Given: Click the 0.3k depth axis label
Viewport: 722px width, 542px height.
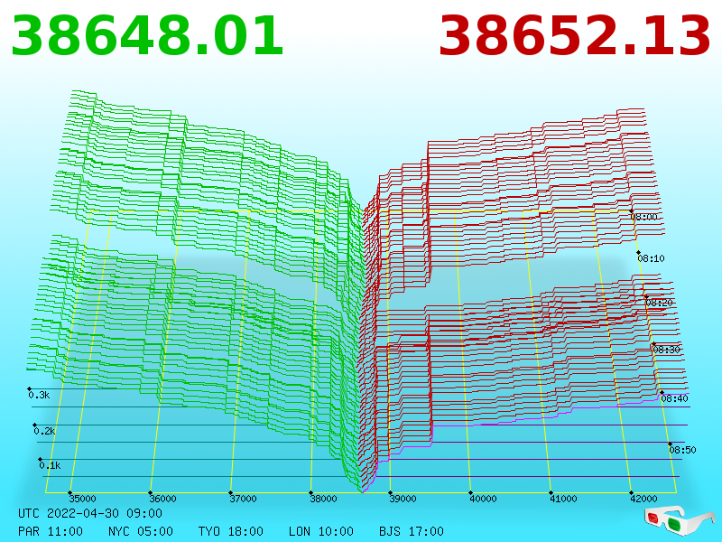Looking at the screenshot, I should [39, 395].
